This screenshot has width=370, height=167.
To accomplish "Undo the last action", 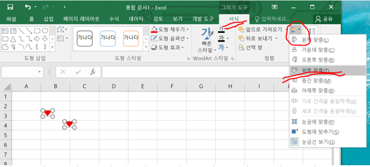I will coord(28,7).
